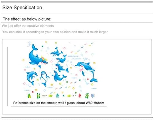Select the top pair of small dolphins
Image resolution: width=154 pixels, height=120 pixels.
pos(57,52)
